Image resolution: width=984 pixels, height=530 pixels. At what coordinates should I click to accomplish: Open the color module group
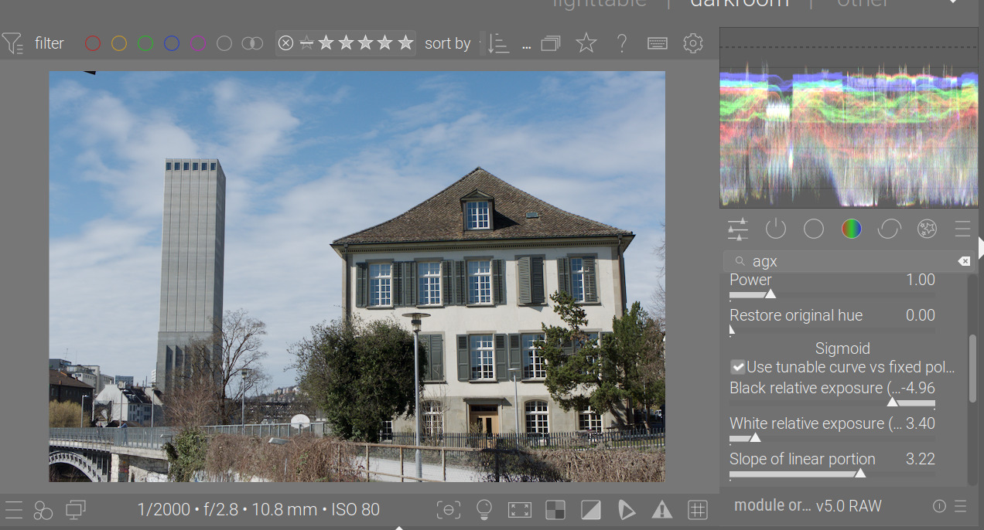pos(852,229)
